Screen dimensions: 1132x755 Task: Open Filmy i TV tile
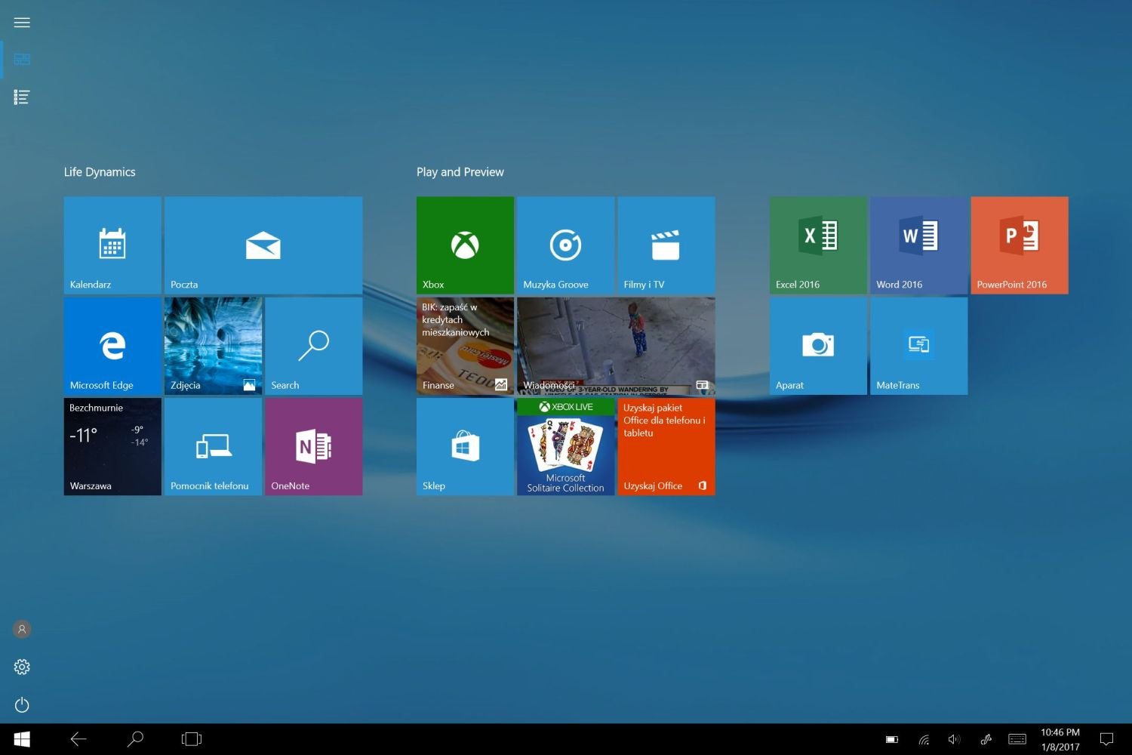666,245
